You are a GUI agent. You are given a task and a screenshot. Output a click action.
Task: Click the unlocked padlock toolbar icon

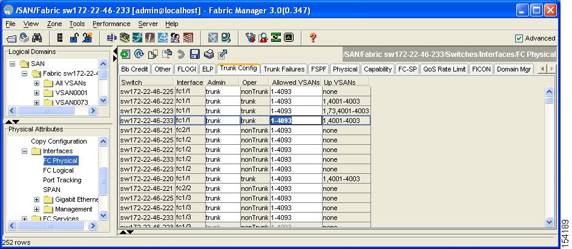tap(74, 38)
